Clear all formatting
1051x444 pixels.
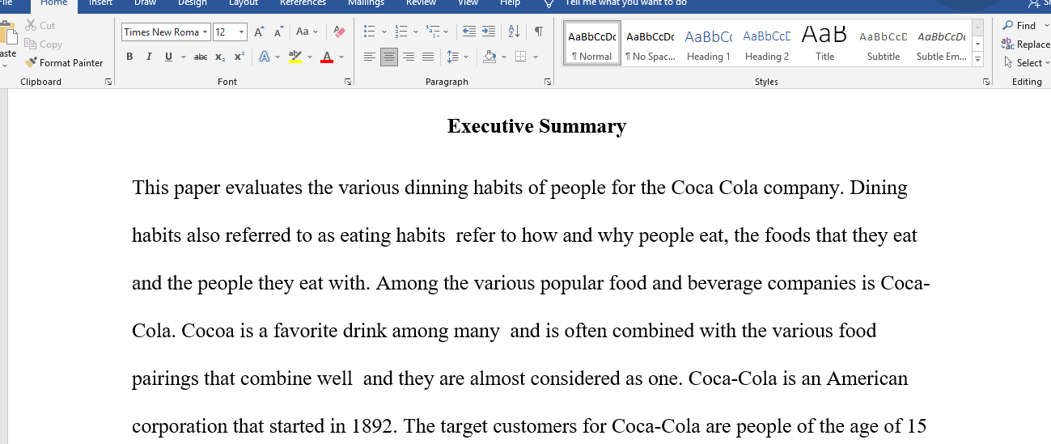[x=339, y=32]
